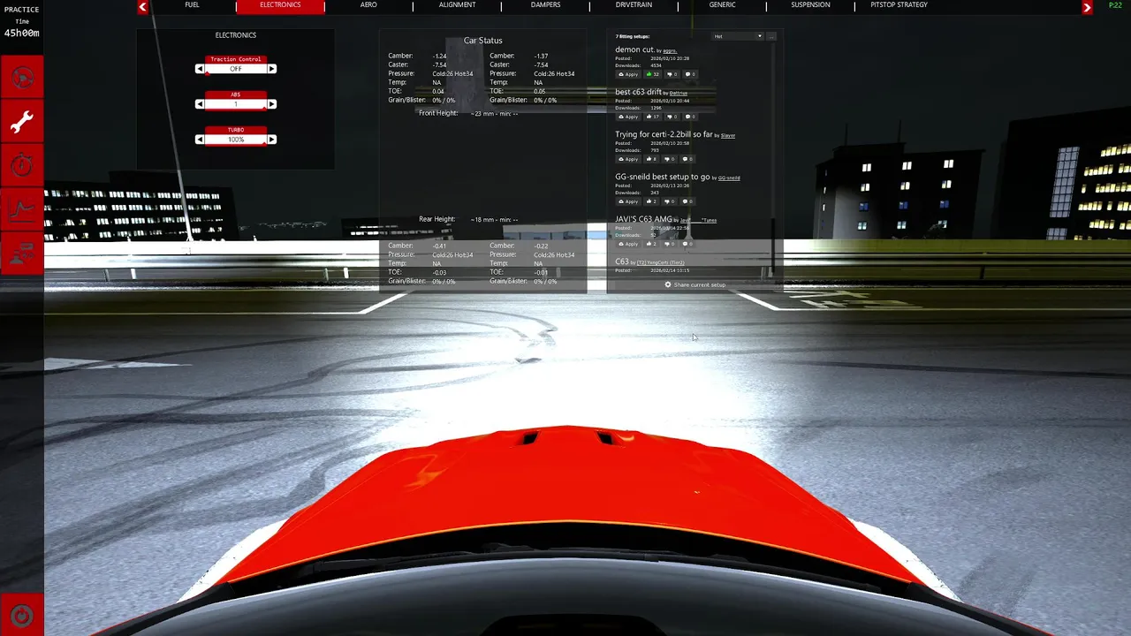Like the best c63 drift setup

[x=652, y=117]
